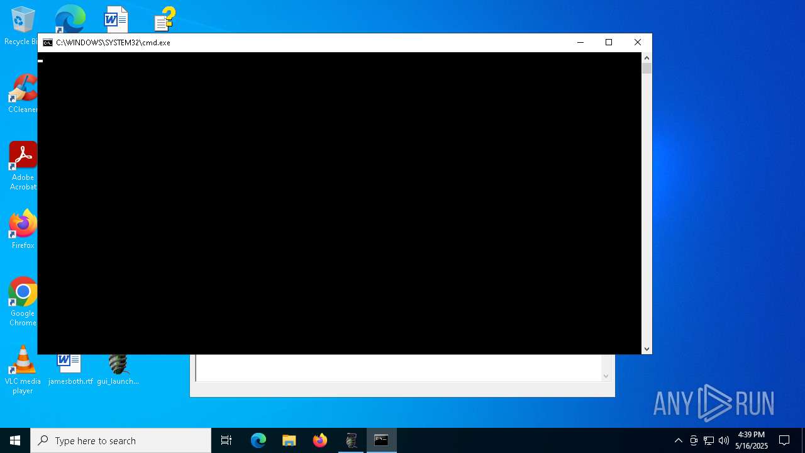The width and height of the screenshot is (805, 453).
Task: Open File Explorer from the taskbar
Action: [x=289, y=440]
